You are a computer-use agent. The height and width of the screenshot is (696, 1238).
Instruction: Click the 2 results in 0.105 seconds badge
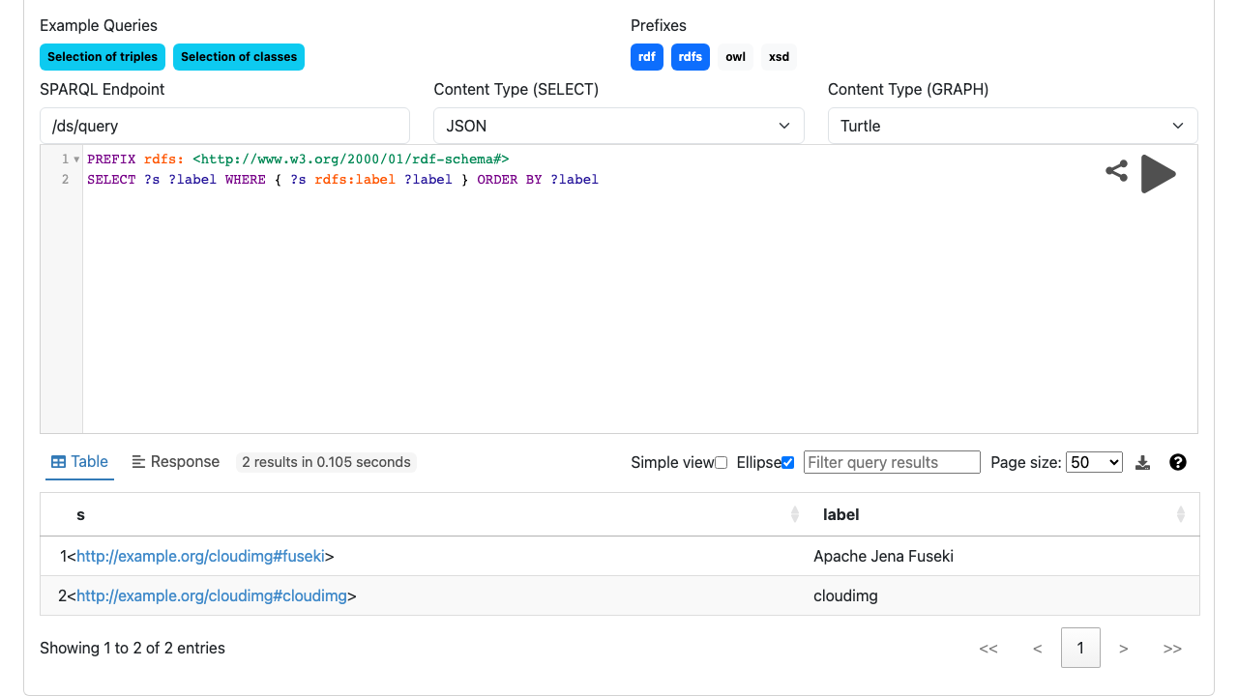point(326,462)
